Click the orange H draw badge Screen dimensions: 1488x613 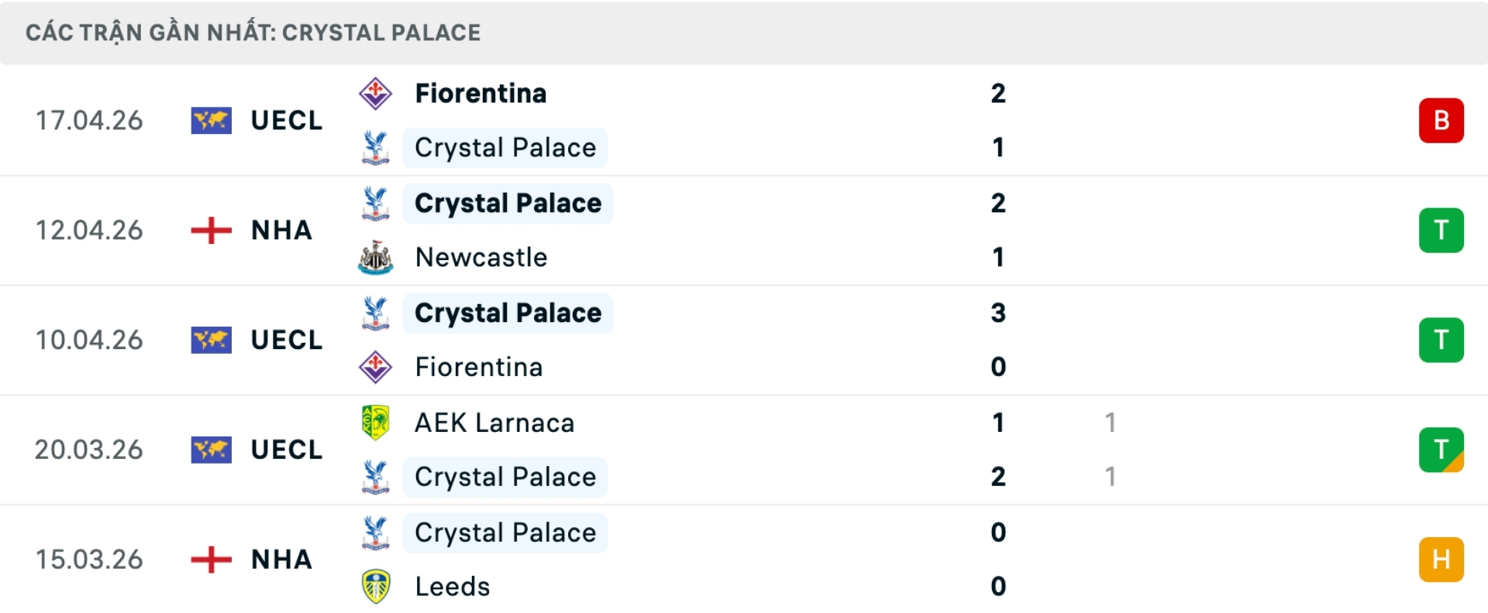tap(1441, 560)
